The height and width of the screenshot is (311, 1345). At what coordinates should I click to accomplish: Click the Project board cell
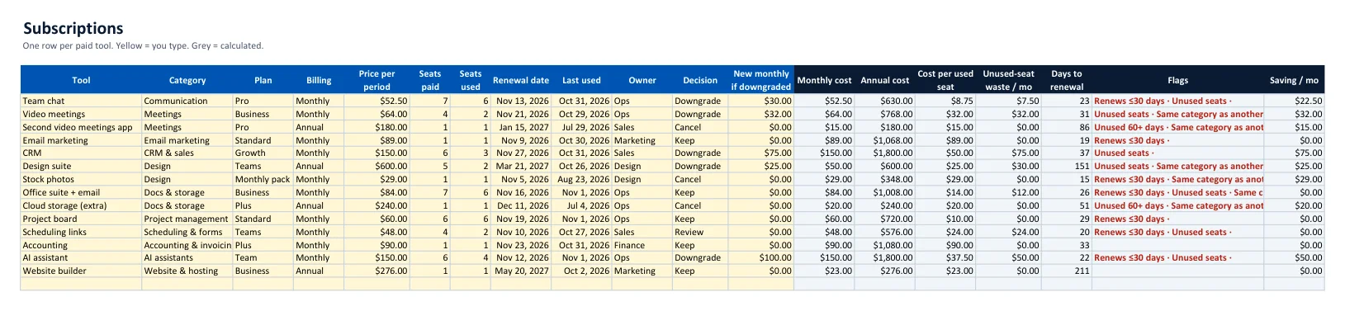coord(81,219)
